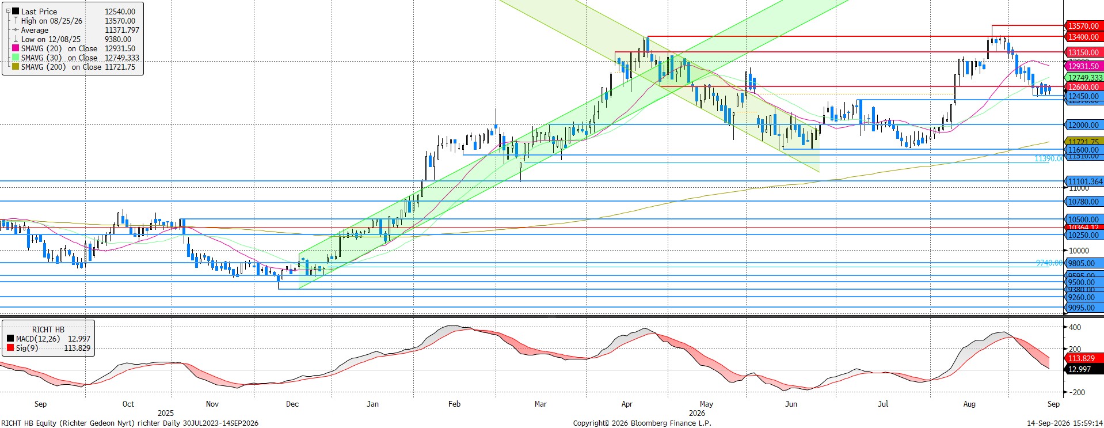Click the Apr label on time axis

pos(627,404)
